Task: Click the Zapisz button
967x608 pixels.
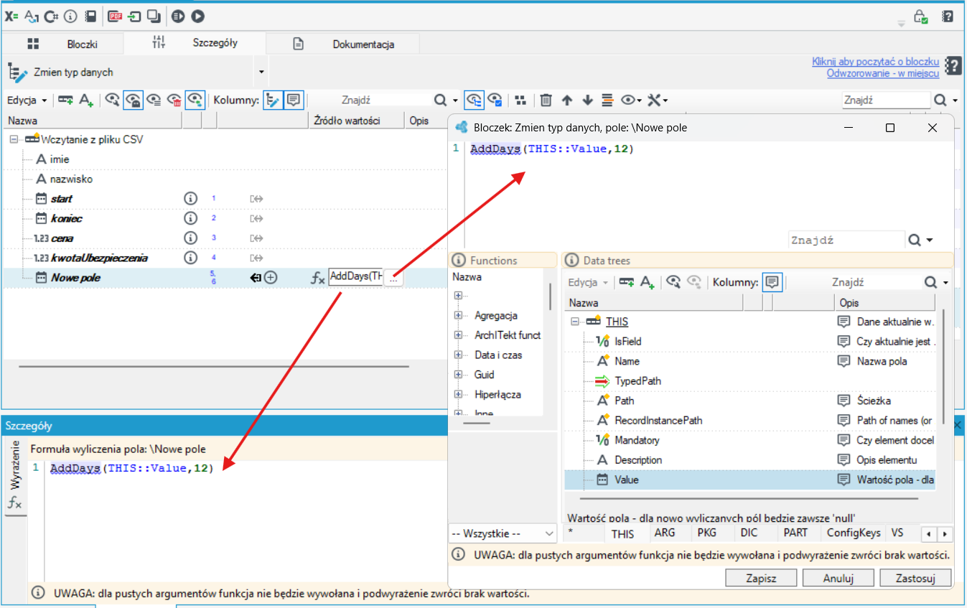Action: click(x=761, y=578)
